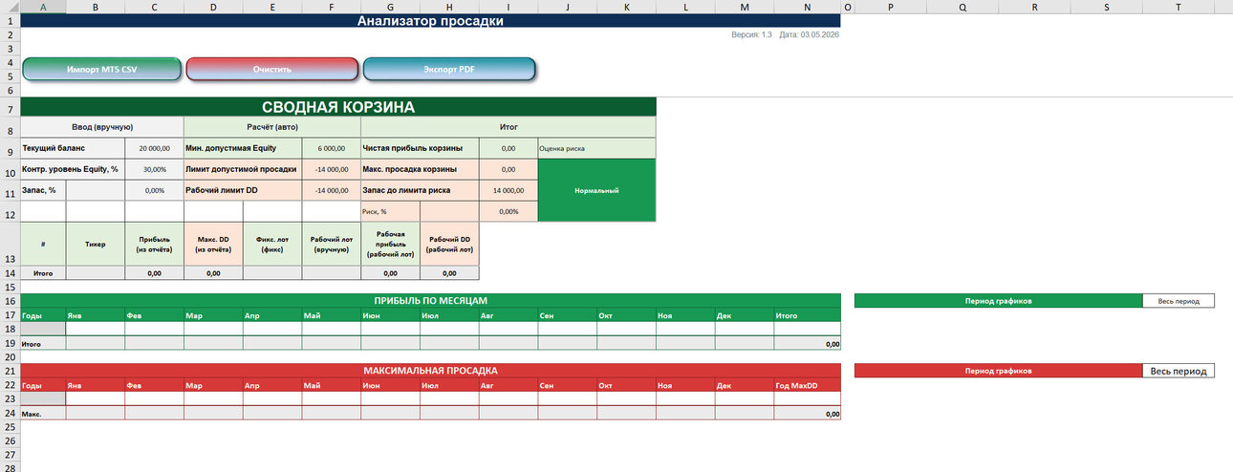Image resolution: width=1233 pixels, height=472 pixels.
Task: Select the МАКСИМАЛЬНАЯ ПРОСАДКА banner
Action: pos(430,371)
